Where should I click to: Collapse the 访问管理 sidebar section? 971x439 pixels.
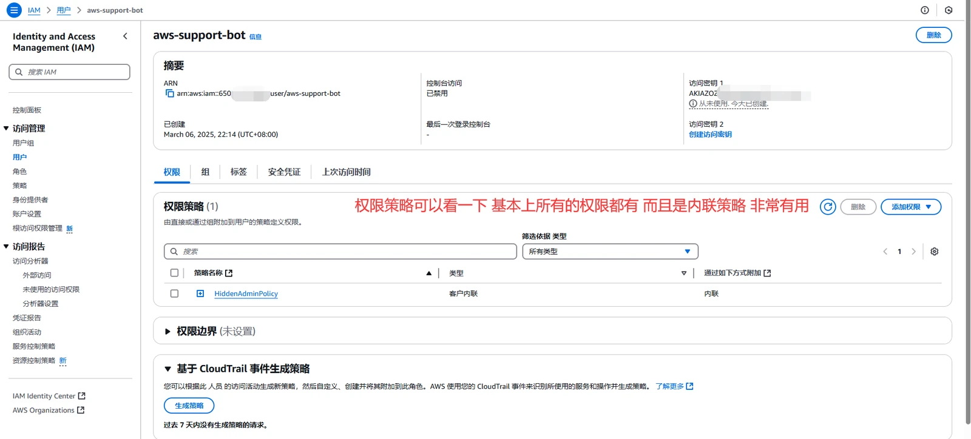[x=6, y=129]
